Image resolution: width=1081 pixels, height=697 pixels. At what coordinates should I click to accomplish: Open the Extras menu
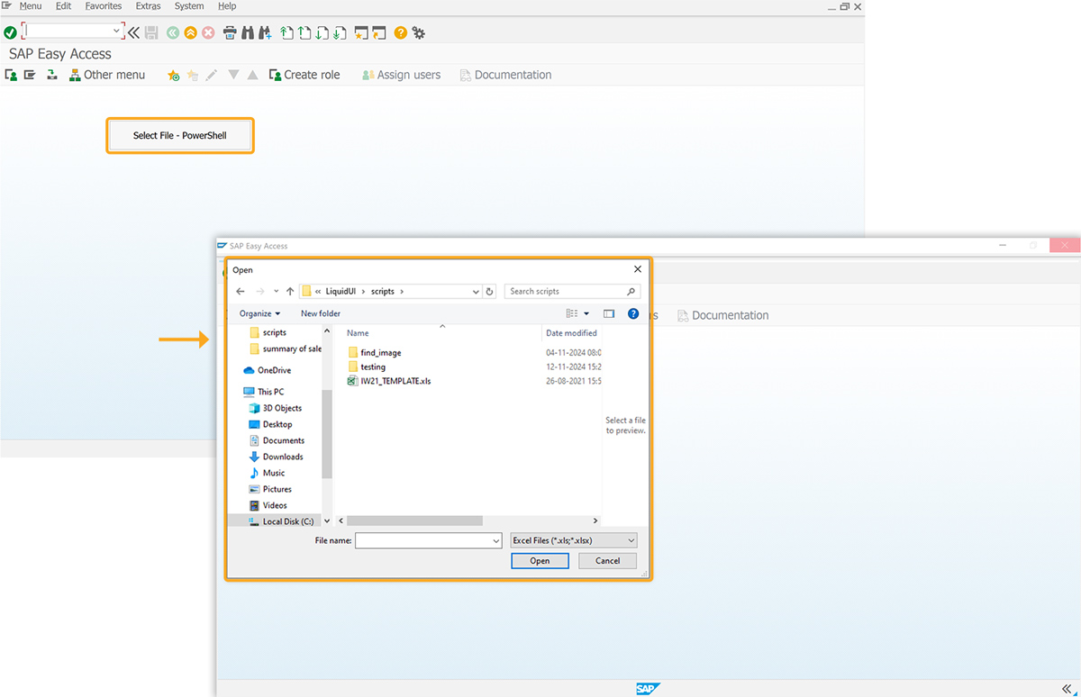click(x=149, y=6)
